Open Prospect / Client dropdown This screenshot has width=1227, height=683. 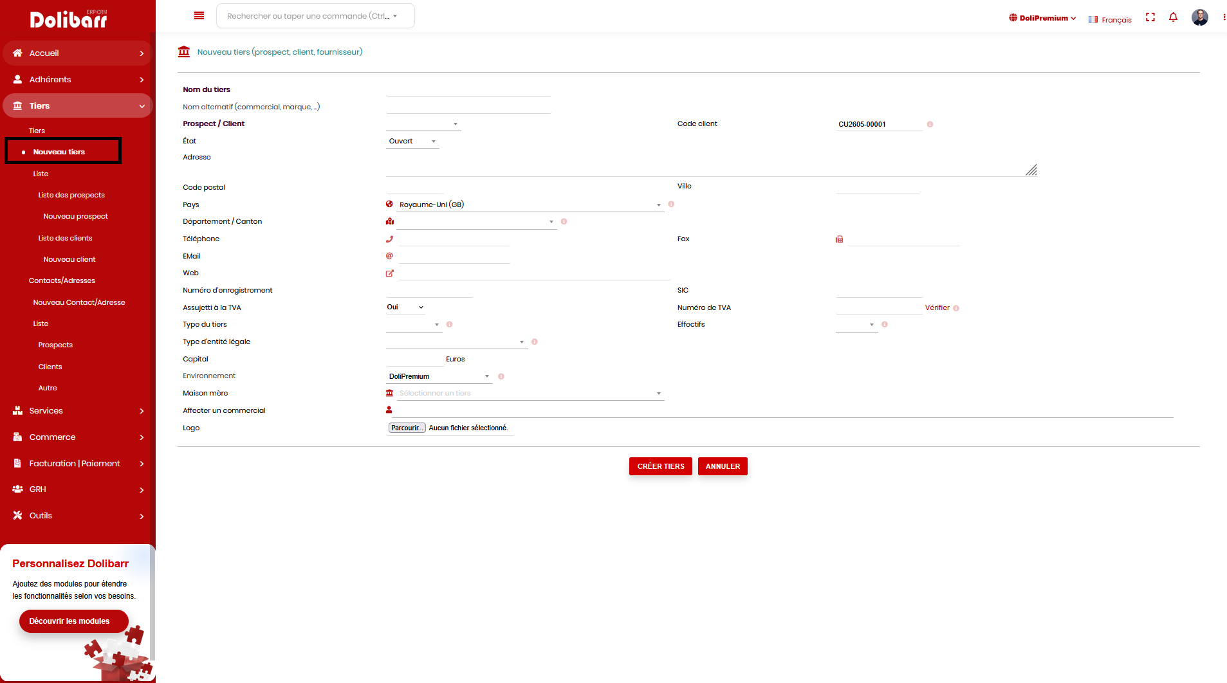click(x=423, y=123)
